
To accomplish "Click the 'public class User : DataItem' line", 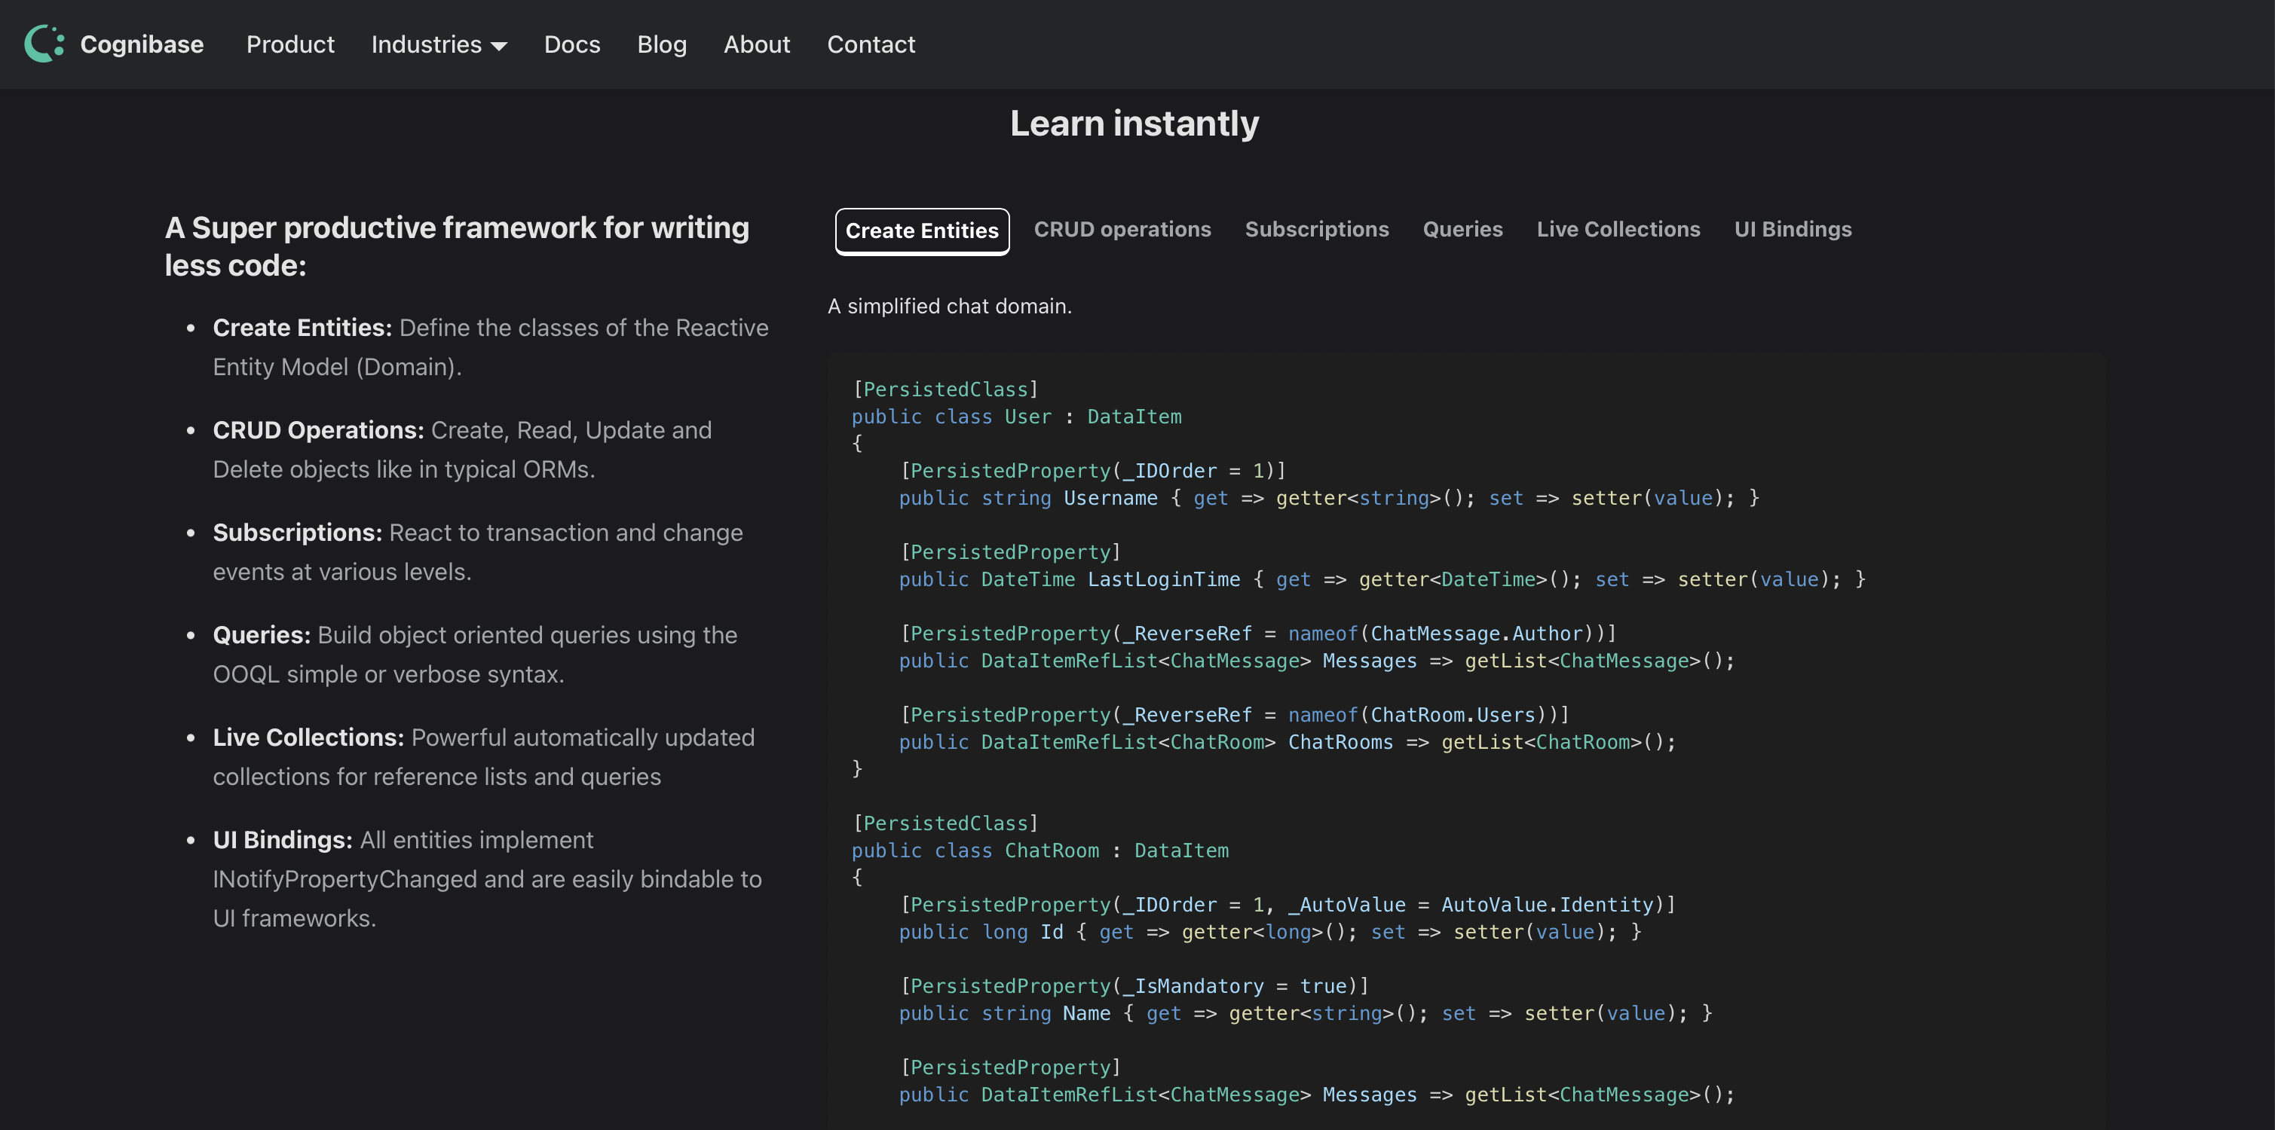I will 1015,417.
